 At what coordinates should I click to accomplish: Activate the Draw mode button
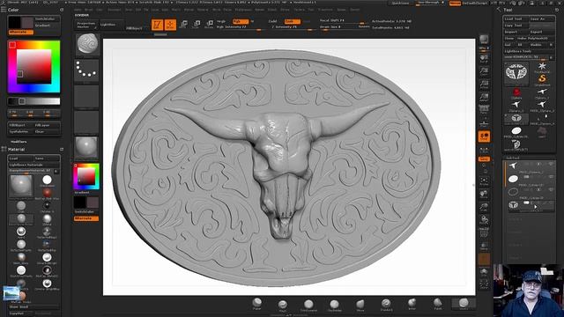170,25
